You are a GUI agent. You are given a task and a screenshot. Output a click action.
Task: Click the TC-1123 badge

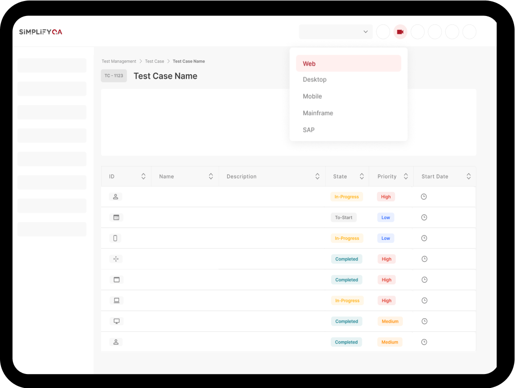click(x=114, y=76)
